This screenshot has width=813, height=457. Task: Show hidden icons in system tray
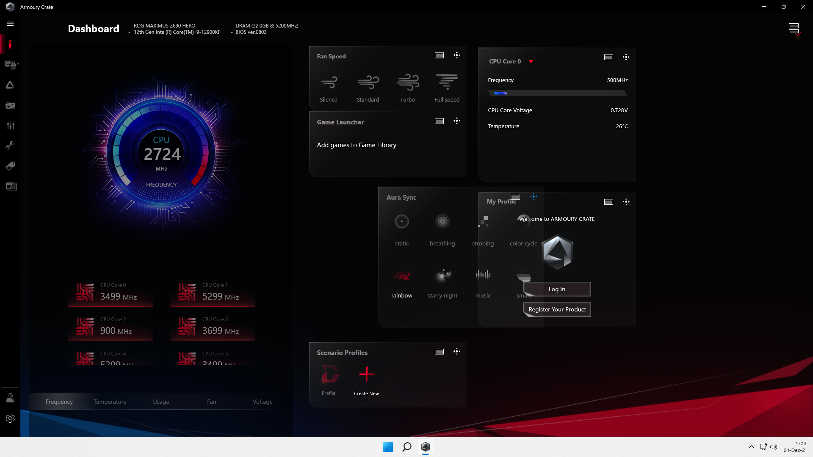751,447
